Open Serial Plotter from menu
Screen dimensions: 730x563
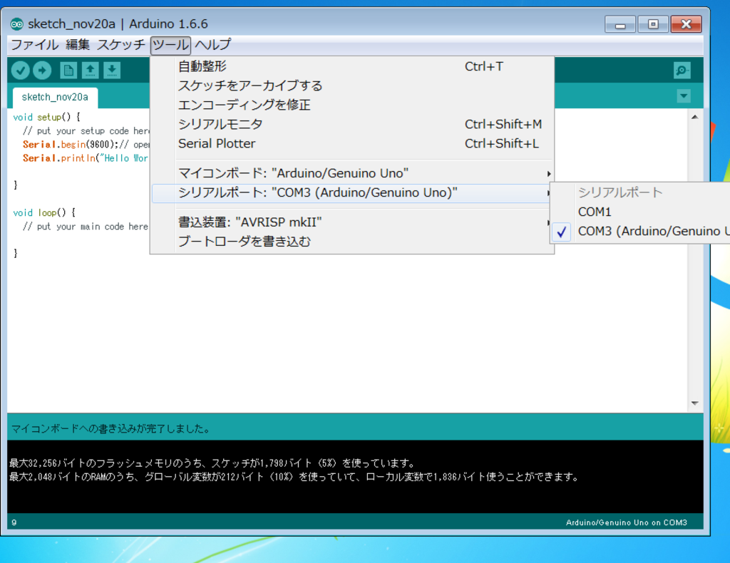[352, 144]
